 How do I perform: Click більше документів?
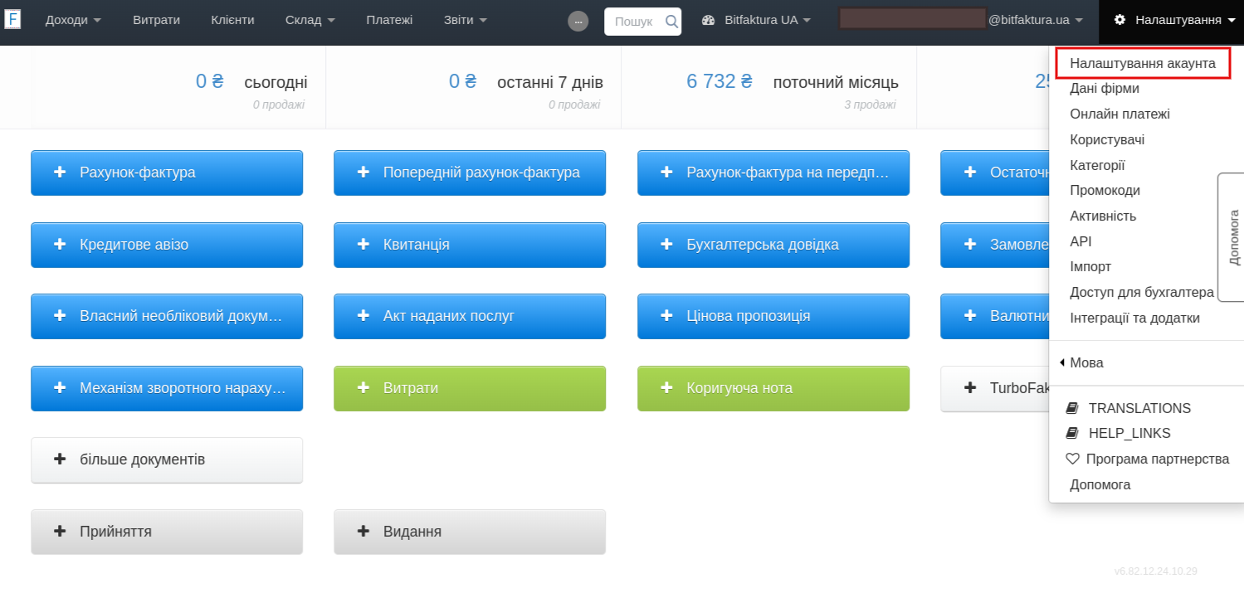(x=166, y=459)
